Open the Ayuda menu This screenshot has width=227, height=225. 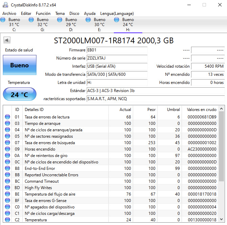(89, 14)
